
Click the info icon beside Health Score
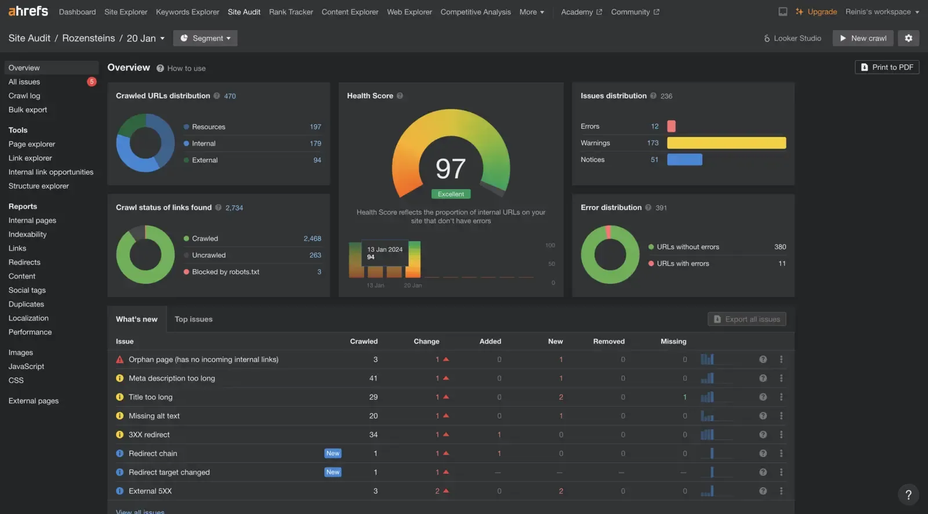[400, 96]
